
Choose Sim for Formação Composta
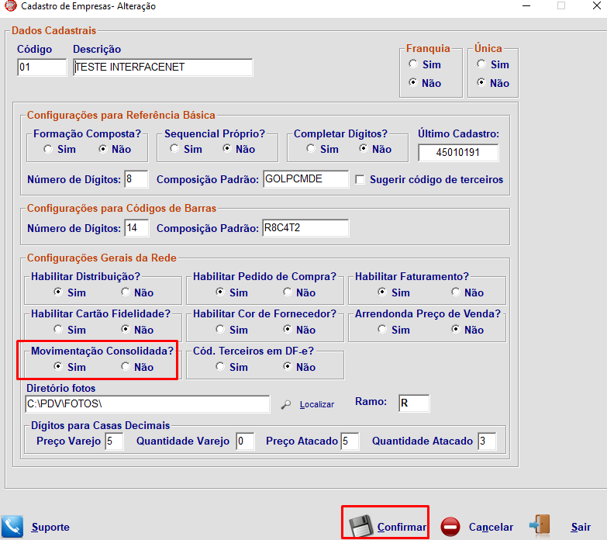tap(48, 149)
